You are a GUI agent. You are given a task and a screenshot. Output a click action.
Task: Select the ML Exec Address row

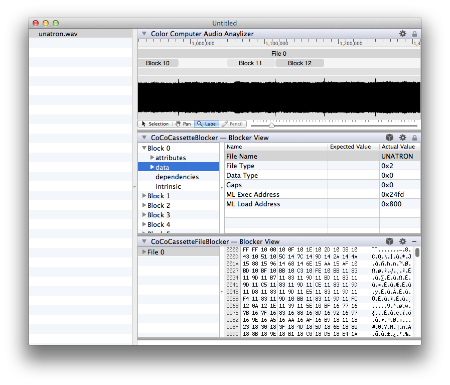click(323, 194)
